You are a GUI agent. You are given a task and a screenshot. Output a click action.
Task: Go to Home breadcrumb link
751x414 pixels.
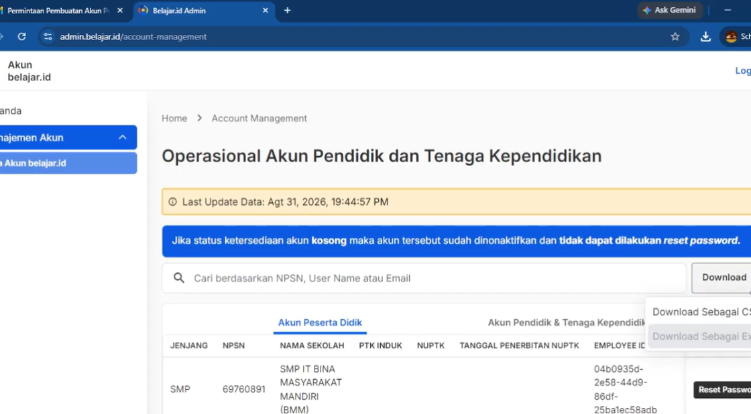tap(174, 118)
